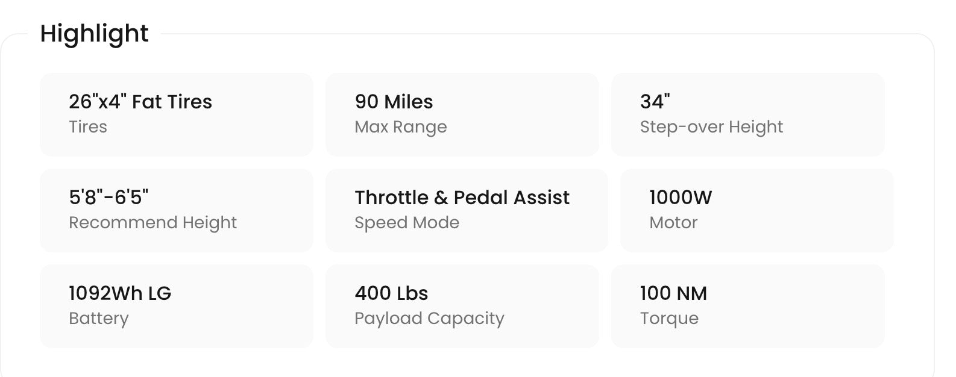
Task: Click the 5'8"-6'5" height value
Action: pos(108,198)
